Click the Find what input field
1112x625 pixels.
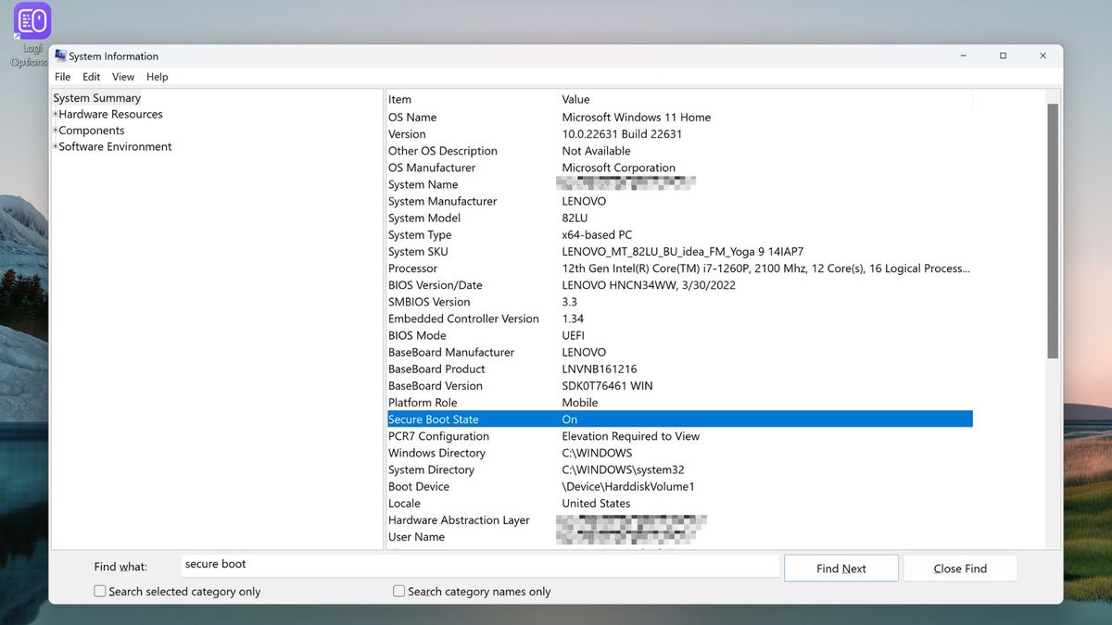pyautogui.click(x=480, y=565)
